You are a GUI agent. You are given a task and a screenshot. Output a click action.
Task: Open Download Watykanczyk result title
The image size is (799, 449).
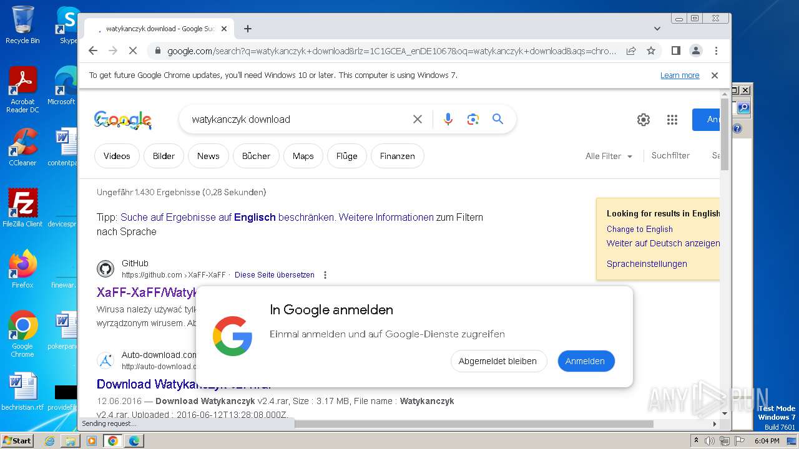(184, 384)
